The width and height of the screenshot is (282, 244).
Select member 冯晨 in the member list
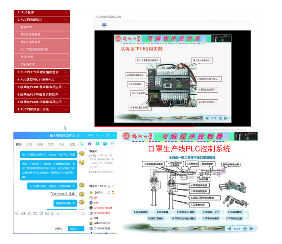coord(96,217)
